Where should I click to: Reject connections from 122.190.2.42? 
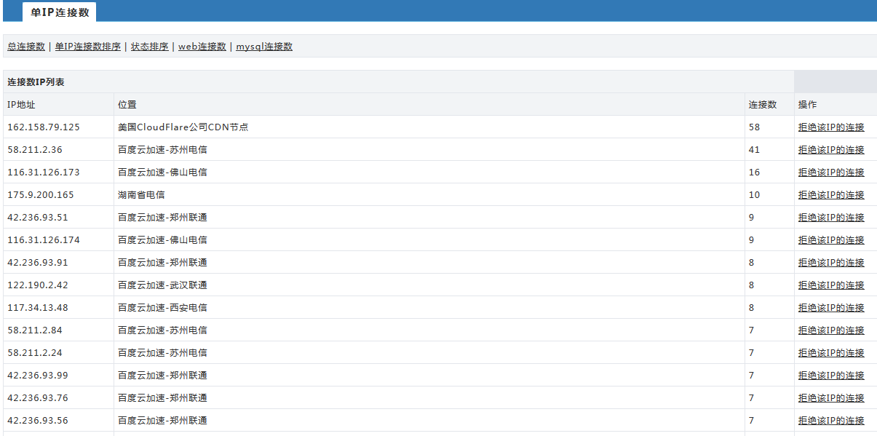point(831,285)
